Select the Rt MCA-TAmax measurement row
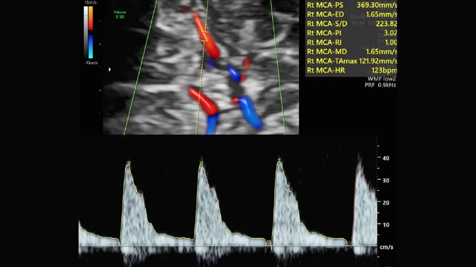This screenshot has height=267, width=476. click(351, 61)
